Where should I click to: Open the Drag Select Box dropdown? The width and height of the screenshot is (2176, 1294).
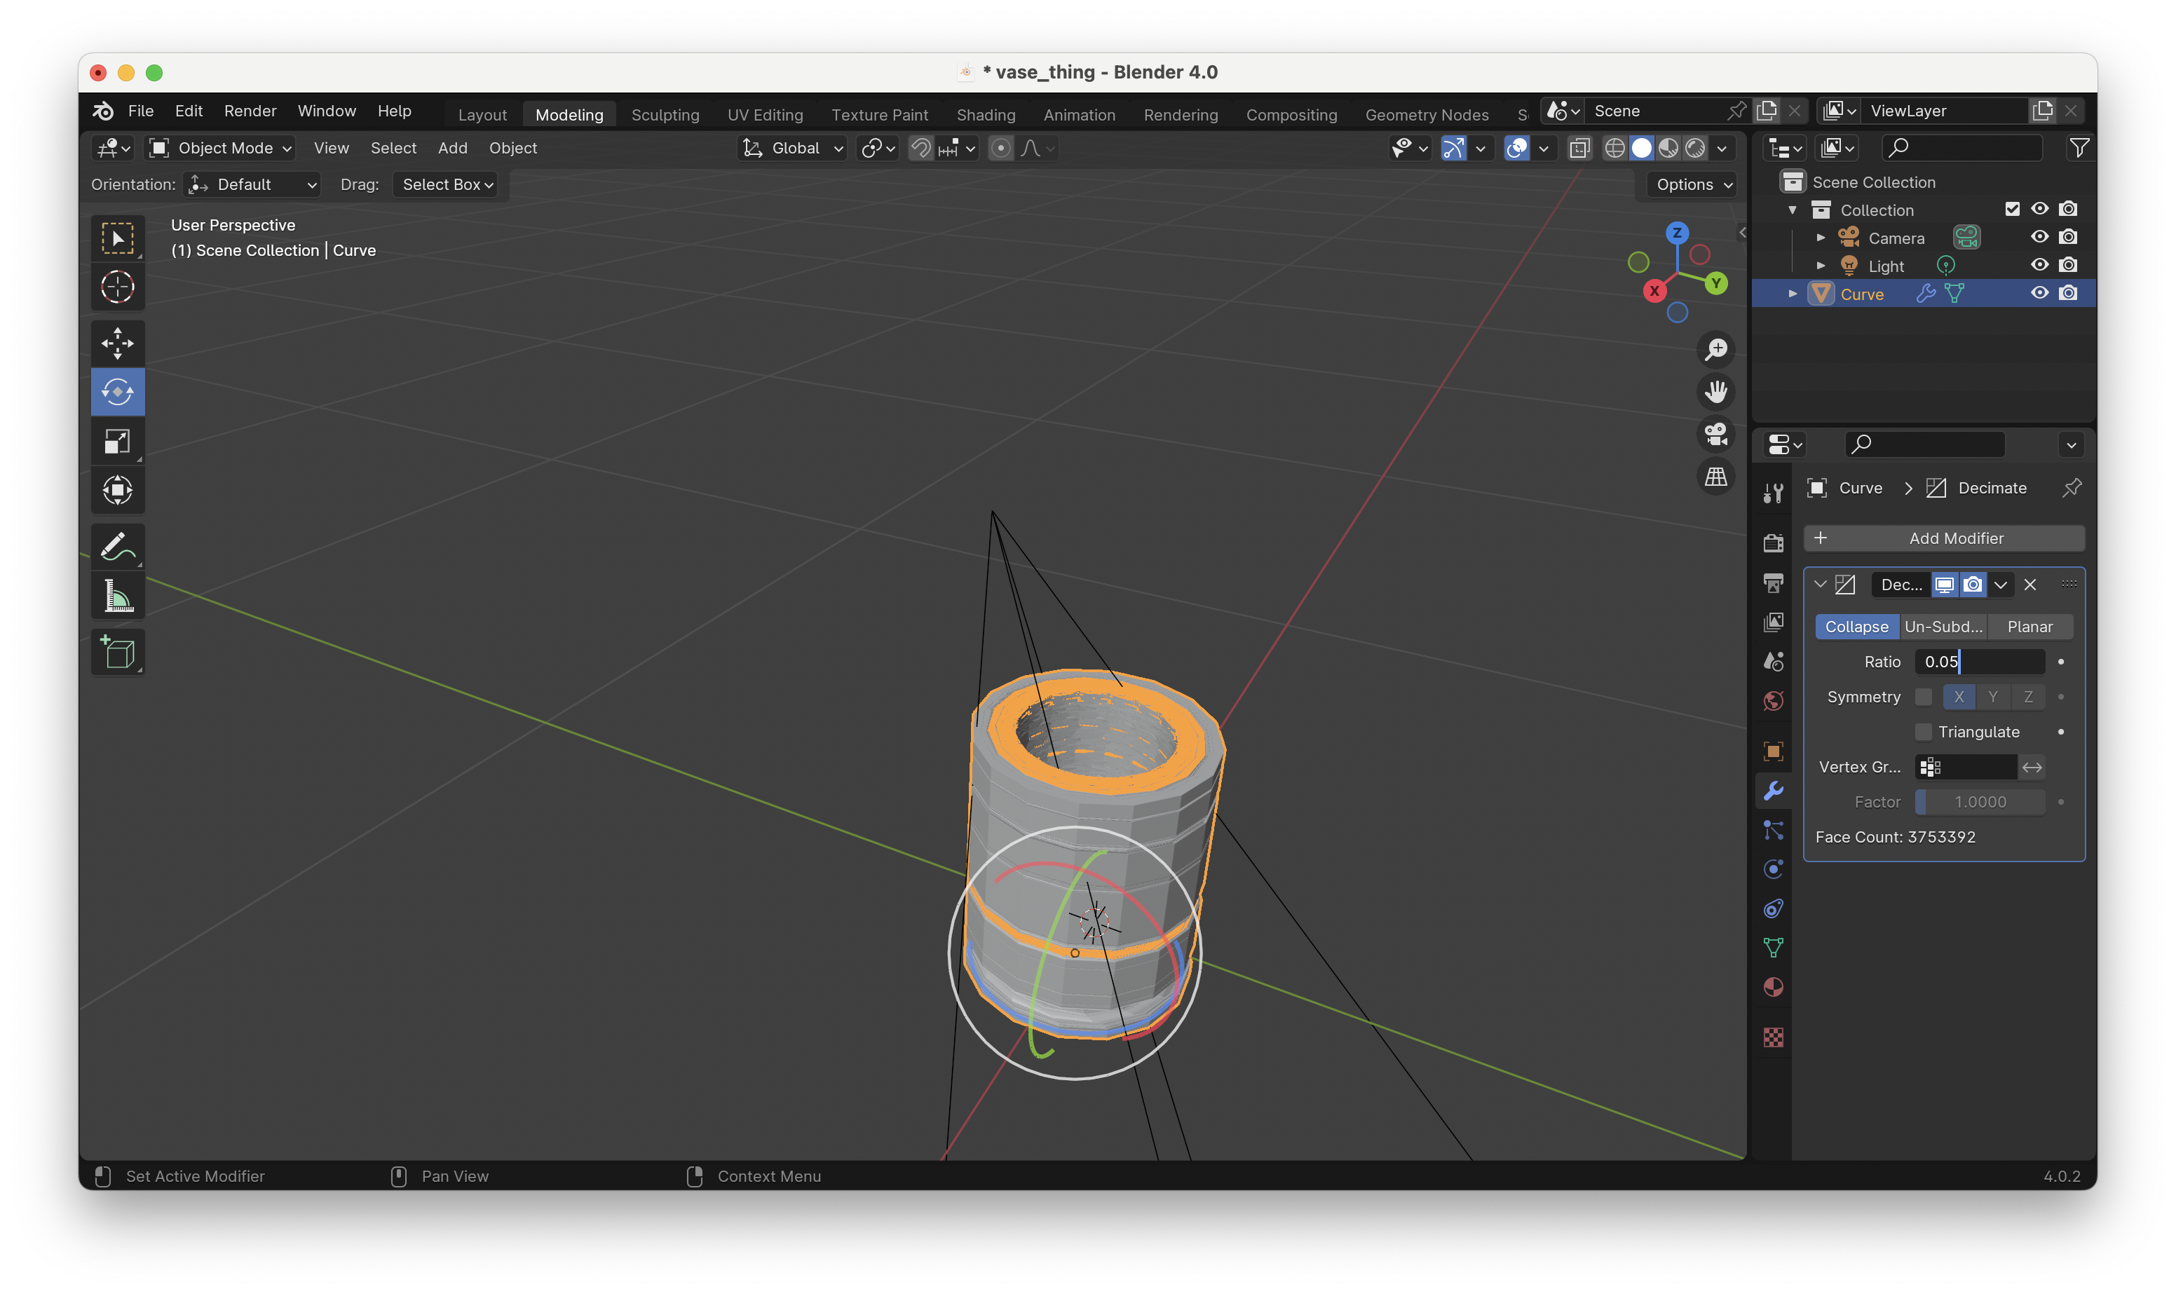tap(447, 185)
